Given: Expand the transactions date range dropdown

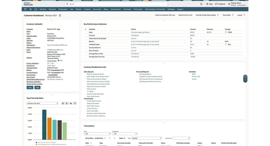Looking at the screenshot, I should coord(105,138).
